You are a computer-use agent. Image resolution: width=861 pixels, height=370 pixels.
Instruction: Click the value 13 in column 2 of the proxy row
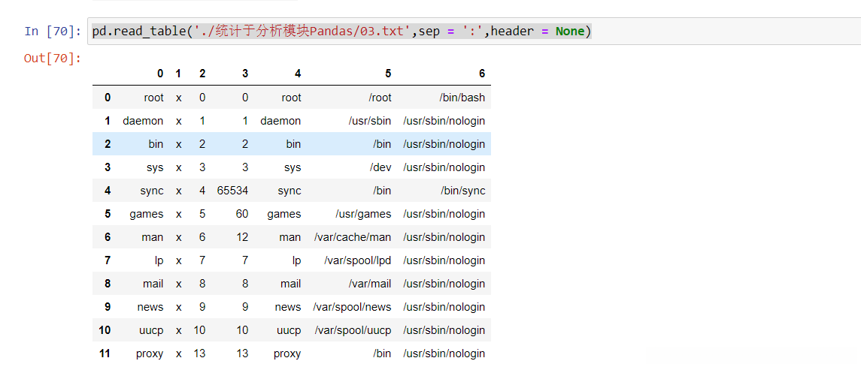(x=199, y=353)
